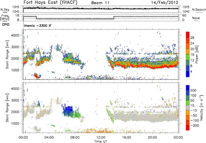Click "4000" on the power panel axis
Viewport: 206px width, 143px height.
click(x=15, y=35)
